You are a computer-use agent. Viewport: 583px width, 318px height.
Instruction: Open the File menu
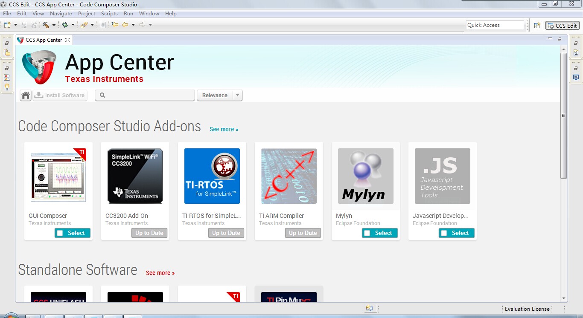[x=7, y=14]
